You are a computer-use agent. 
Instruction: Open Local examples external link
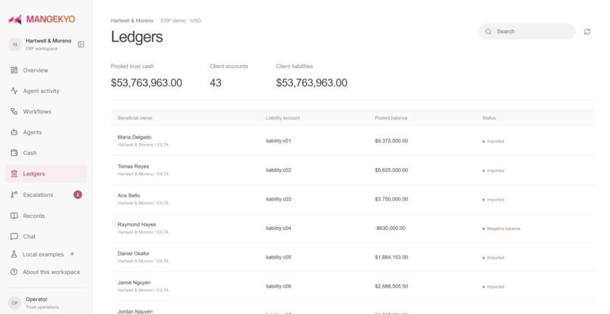coord(46,254)
